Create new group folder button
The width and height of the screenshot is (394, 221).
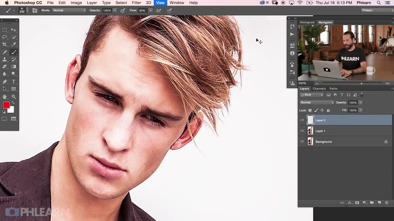(372, 203)
